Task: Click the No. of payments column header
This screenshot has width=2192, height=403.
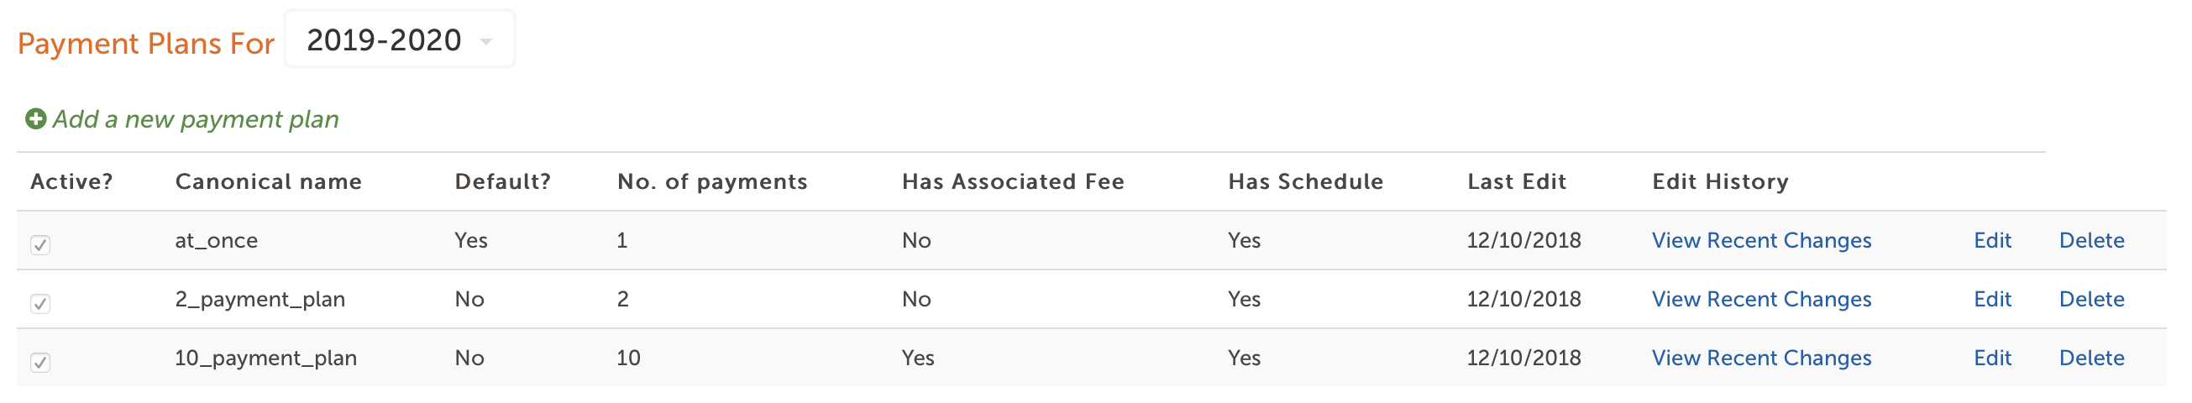Action: tap(712, 182)
